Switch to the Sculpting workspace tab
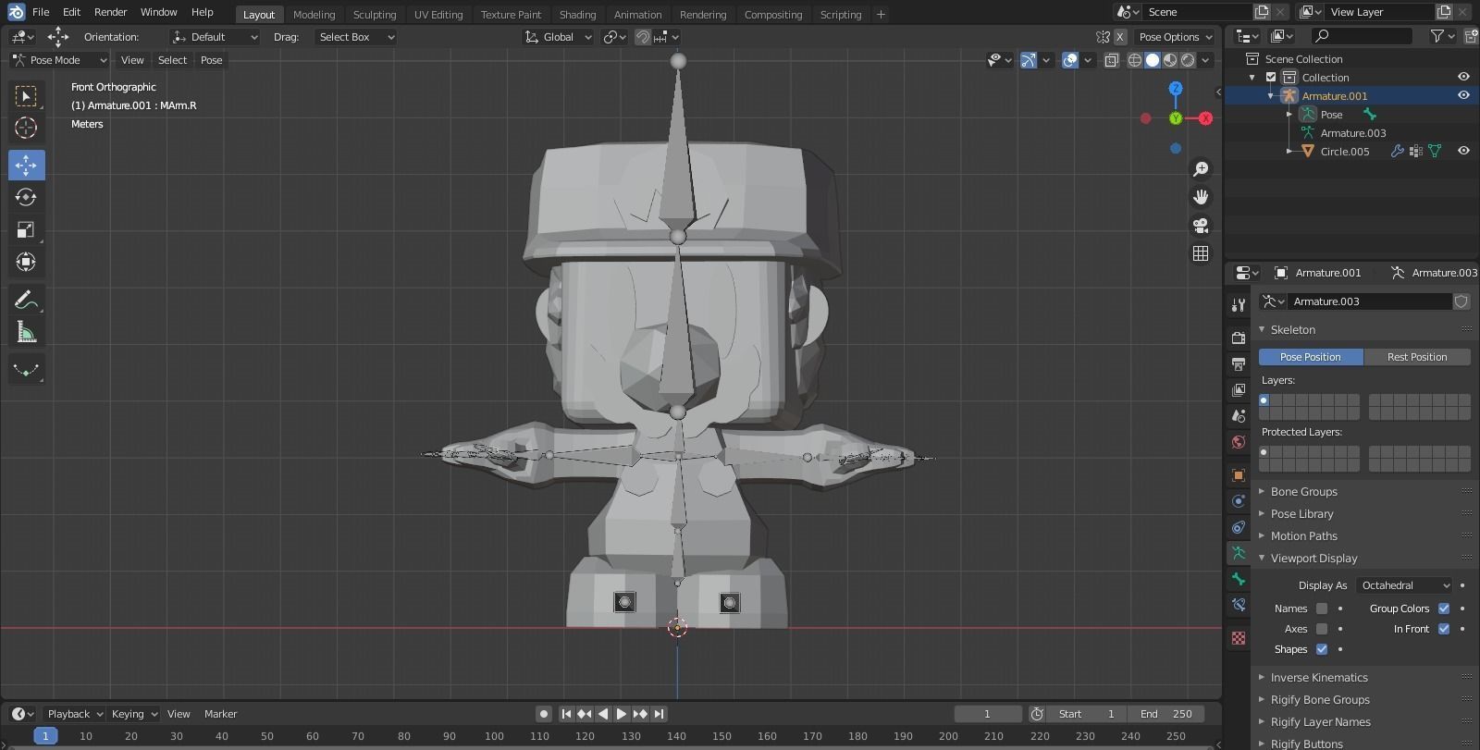The width and height of the screenshot is (1480, 750). tap(375, 15)
